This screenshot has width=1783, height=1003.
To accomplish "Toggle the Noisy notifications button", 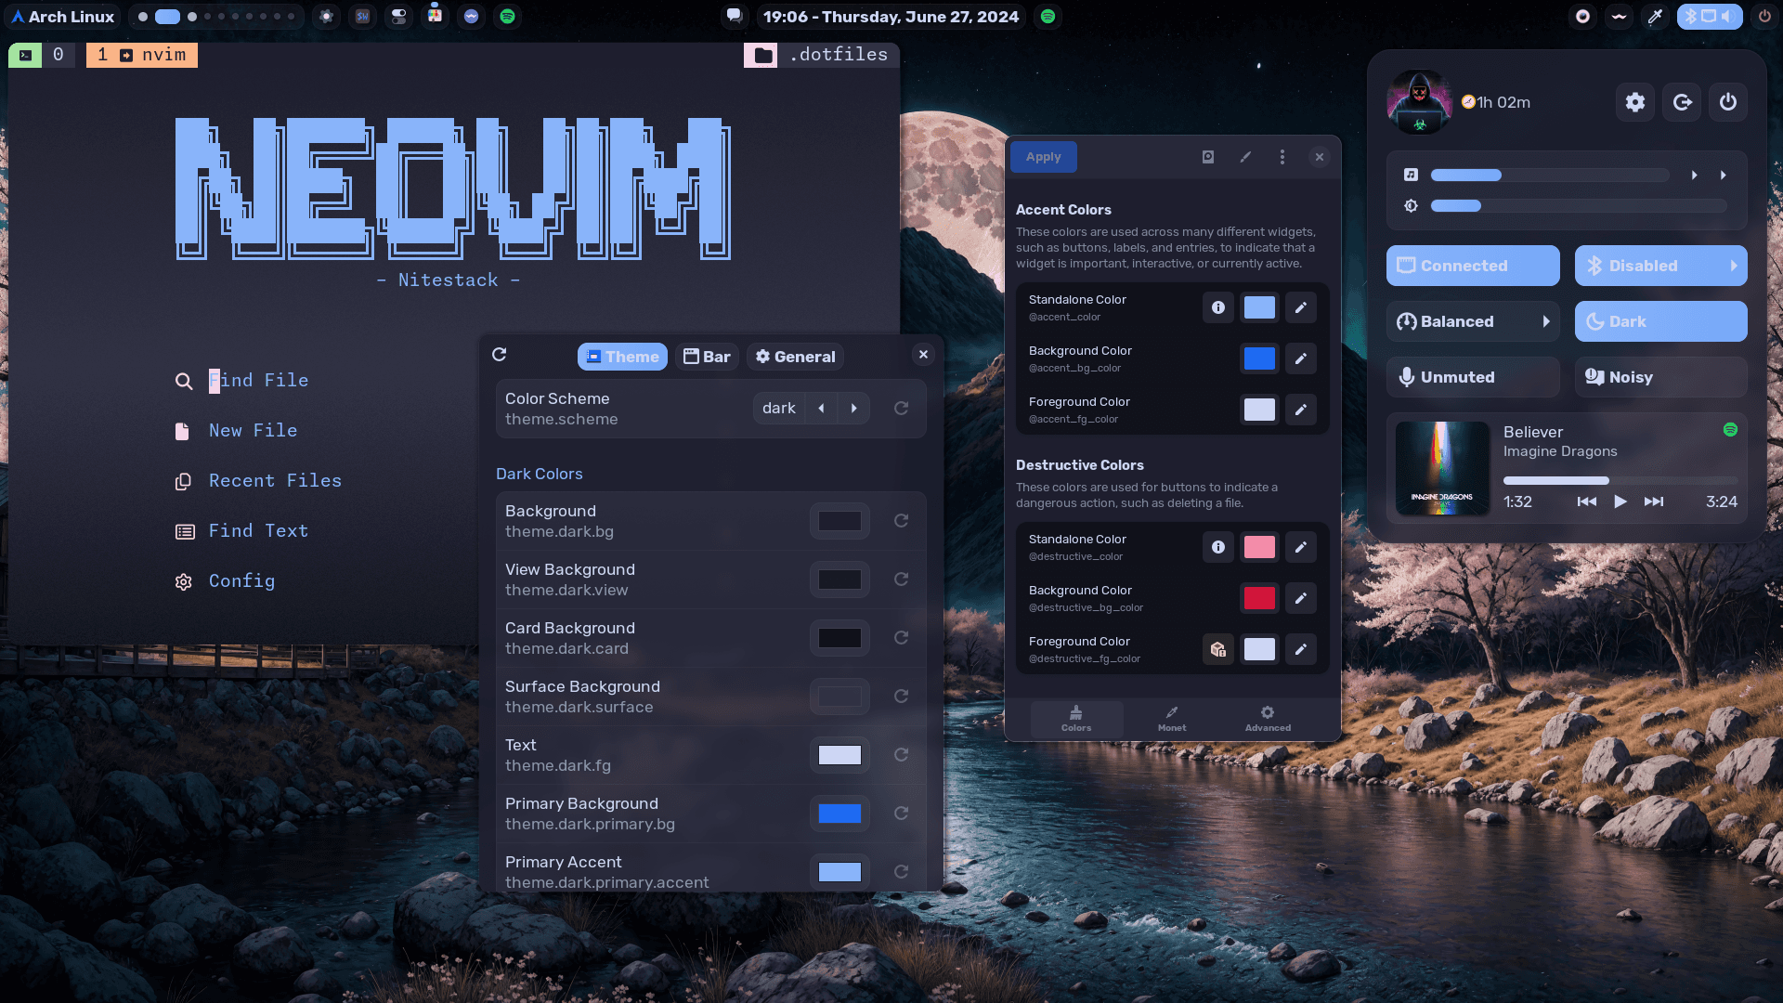I will (x=1661, y=377).
